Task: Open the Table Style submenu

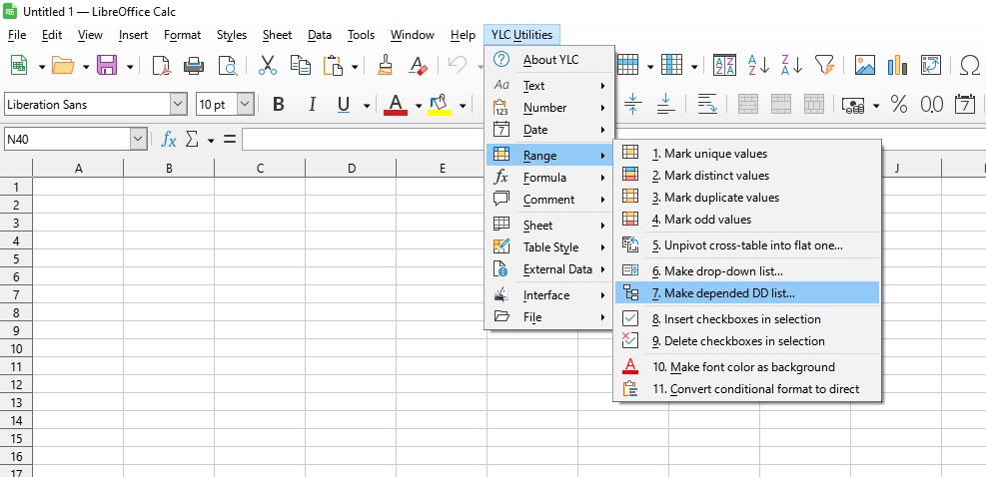Action: [x=550, y=247]
